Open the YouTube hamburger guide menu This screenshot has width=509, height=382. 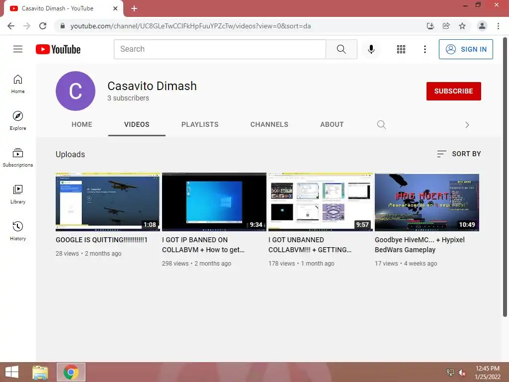pyautogui.click(x=18, y=49)
